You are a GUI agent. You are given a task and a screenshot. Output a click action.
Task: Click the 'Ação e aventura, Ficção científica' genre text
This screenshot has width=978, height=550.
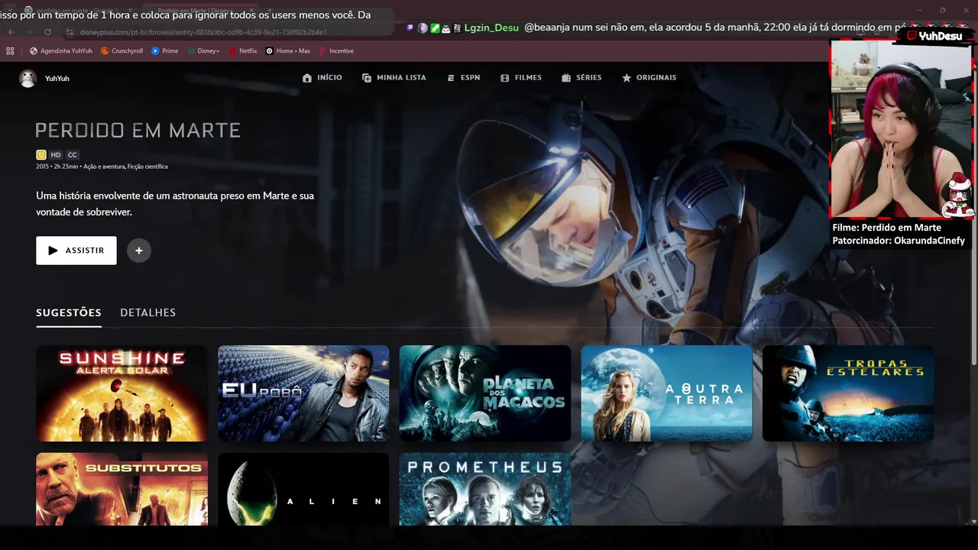coord(125,167)
